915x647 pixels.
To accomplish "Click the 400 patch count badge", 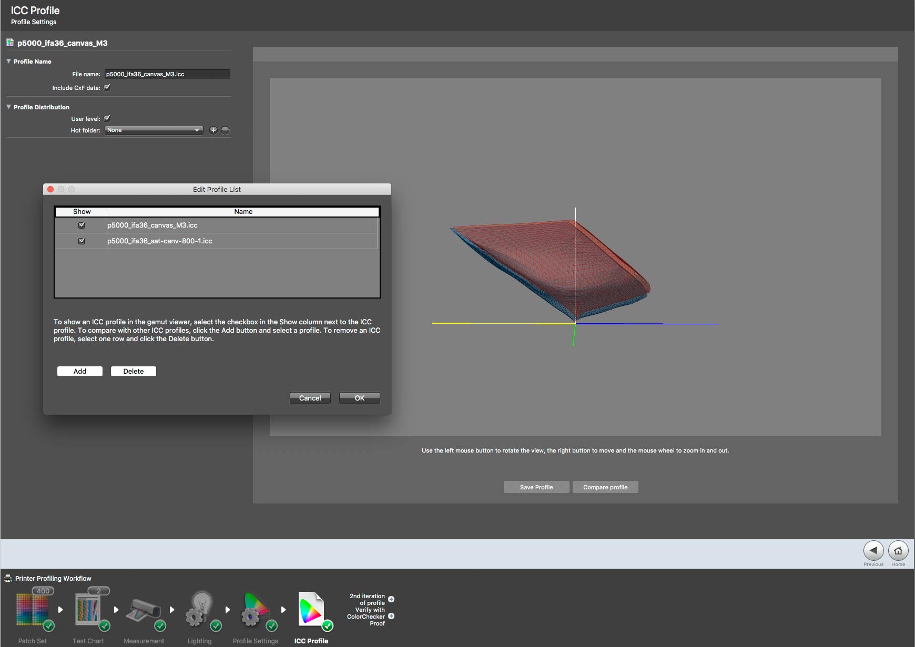I will tap(43, 591).
